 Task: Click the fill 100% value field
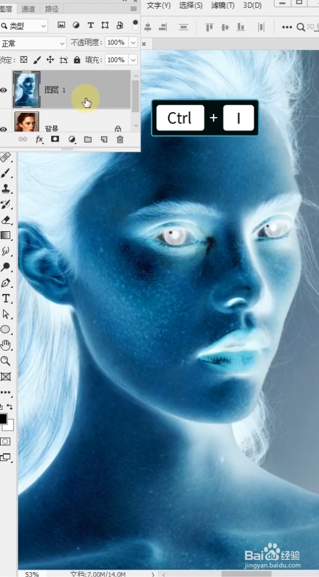pos(117,60)
